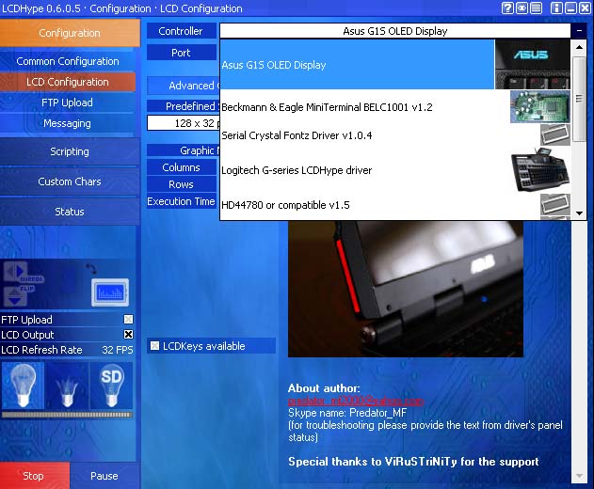Click the Asus laptop photo
This screenshot has height=489, width=594.
[x=406, y=290]
